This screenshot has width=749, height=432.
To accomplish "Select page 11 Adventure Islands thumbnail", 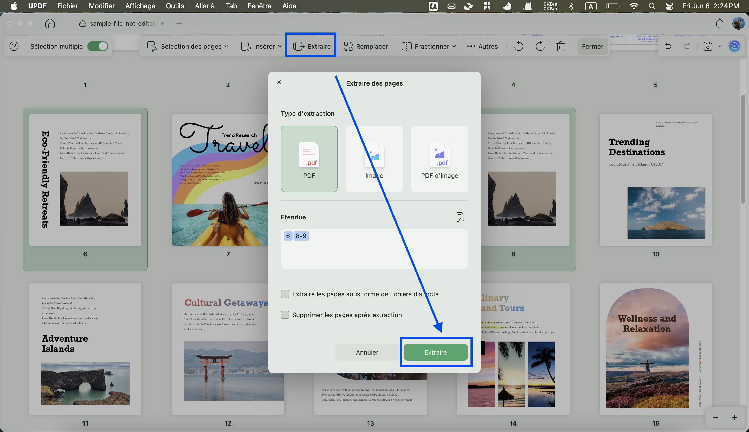I will pyautogui.click(x=85, y=349).
